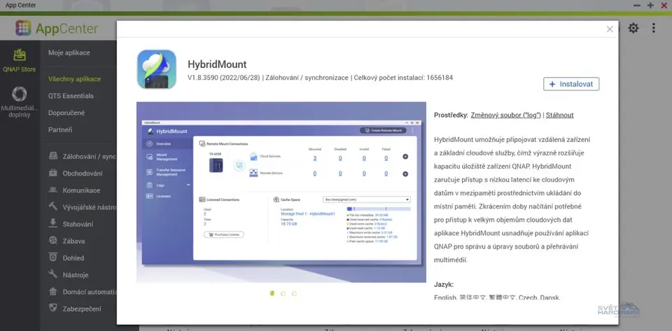
Task: Click the Stáhnout download link
Action: pyautogui.click(x=560, y=115)
